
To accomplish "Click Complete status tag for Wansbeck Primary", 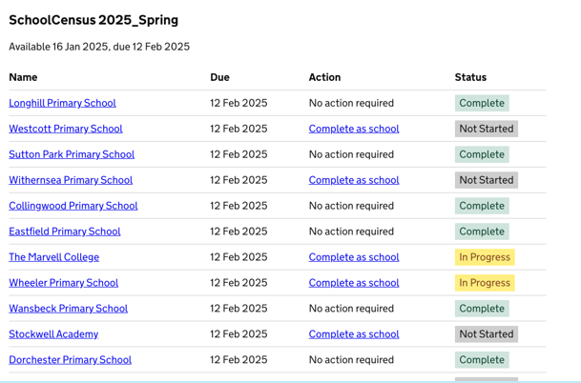I will pyautogui.click(x=482, y=309).
